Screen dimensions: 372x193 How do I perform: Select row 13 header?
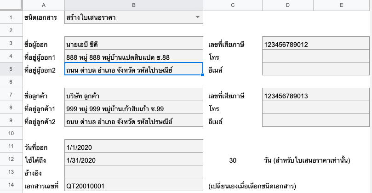[11, 172]
